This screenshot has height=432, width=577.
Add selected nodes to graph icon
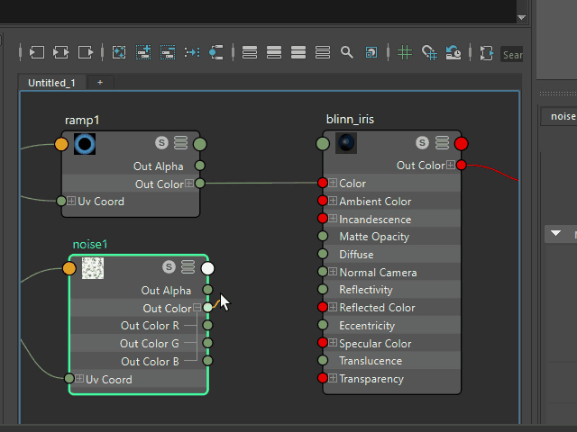click(144, 53)
